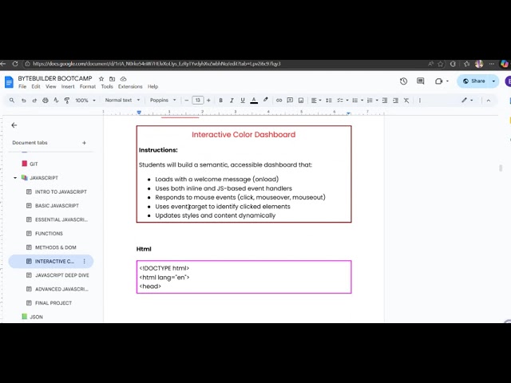Click the search menus magnifier icon
The width and height of the screenshot is (511, 383).
click(x=12, y=101)
